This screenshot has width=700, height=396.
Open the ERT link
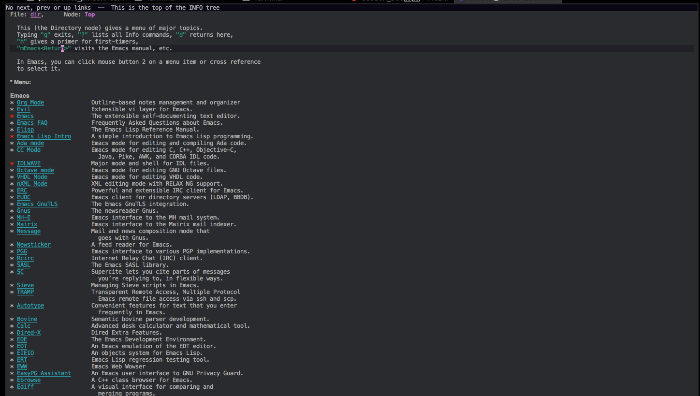click(22, 360)
